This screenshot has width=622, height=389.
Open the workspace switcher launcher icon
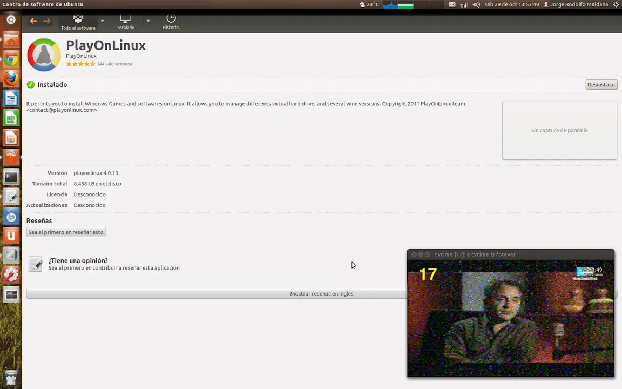coord(11,294)
